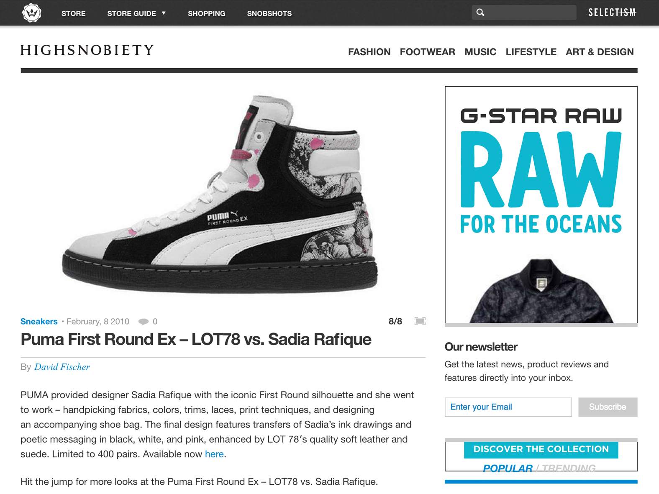Follow the 'here' purchase link
This screenshot has width=659, height=494.
pos(214,454)
